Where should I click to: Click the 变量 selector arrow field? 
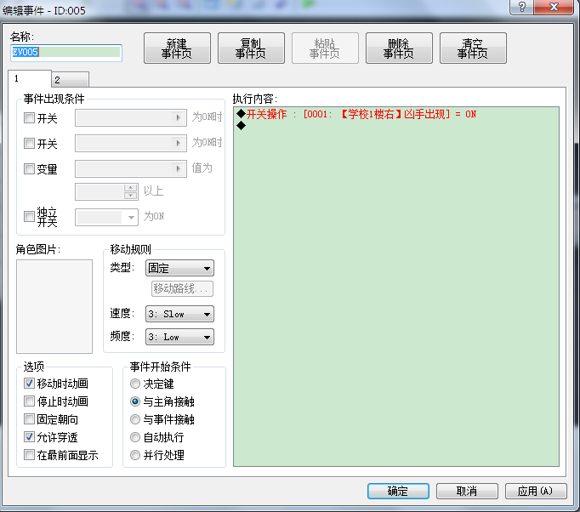[x=131, y=168]
